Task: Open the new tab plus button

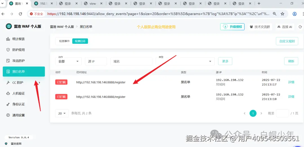Action: pyautogui.click(x=259, y=3)
